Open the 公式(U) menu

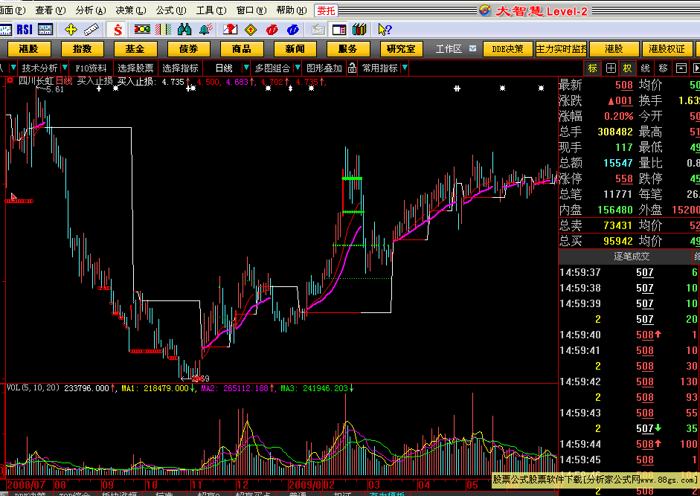[x=171, y=10]
